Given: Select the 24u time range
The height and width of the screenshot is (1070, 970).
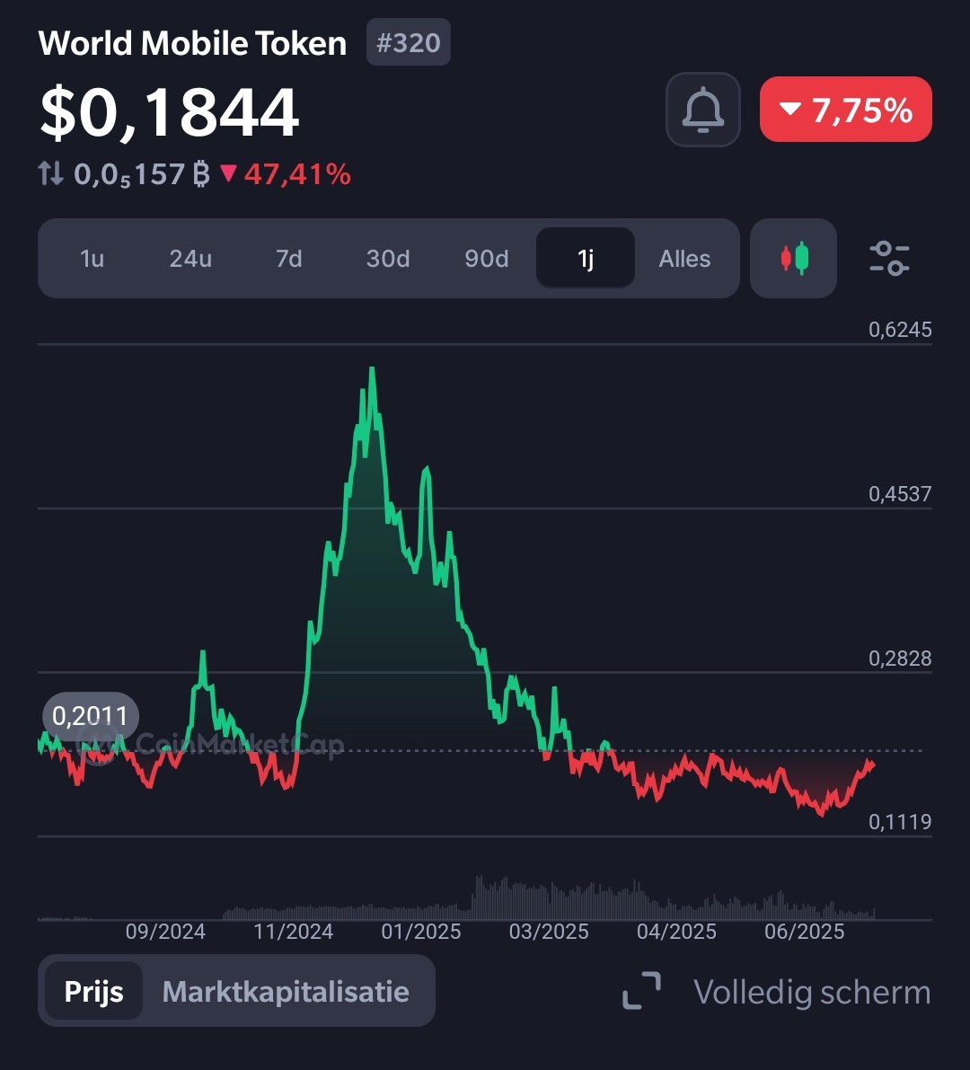Looking at the screenshot, I should [x=190, y=259].
